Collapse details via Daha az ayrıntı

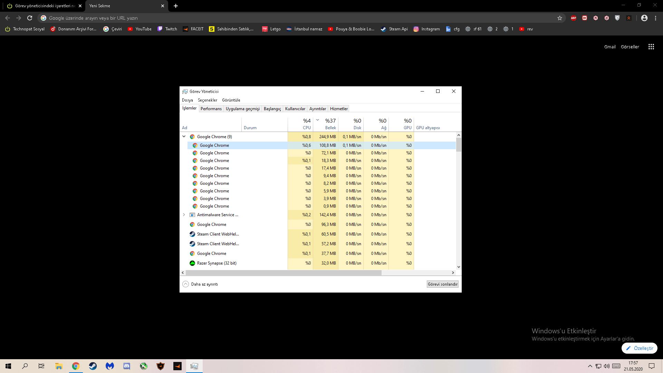click(x=200, y=284)
